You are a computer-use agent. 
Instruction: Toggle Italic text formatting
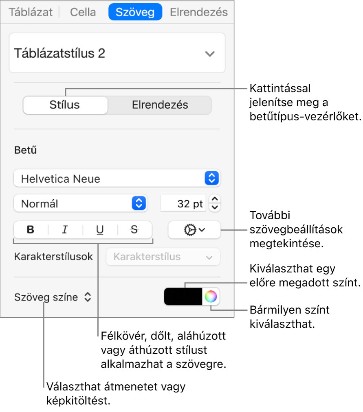pos(65,230)
